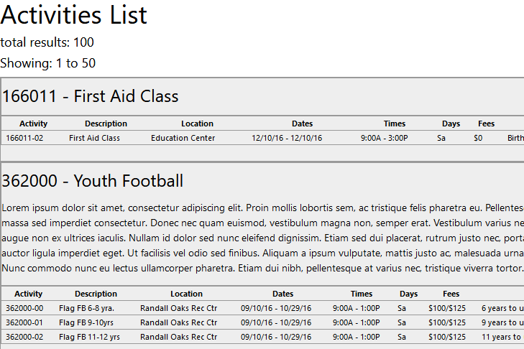Click the Activities List page heading
The height and width of the screenshot is (349, 524).
74,16
